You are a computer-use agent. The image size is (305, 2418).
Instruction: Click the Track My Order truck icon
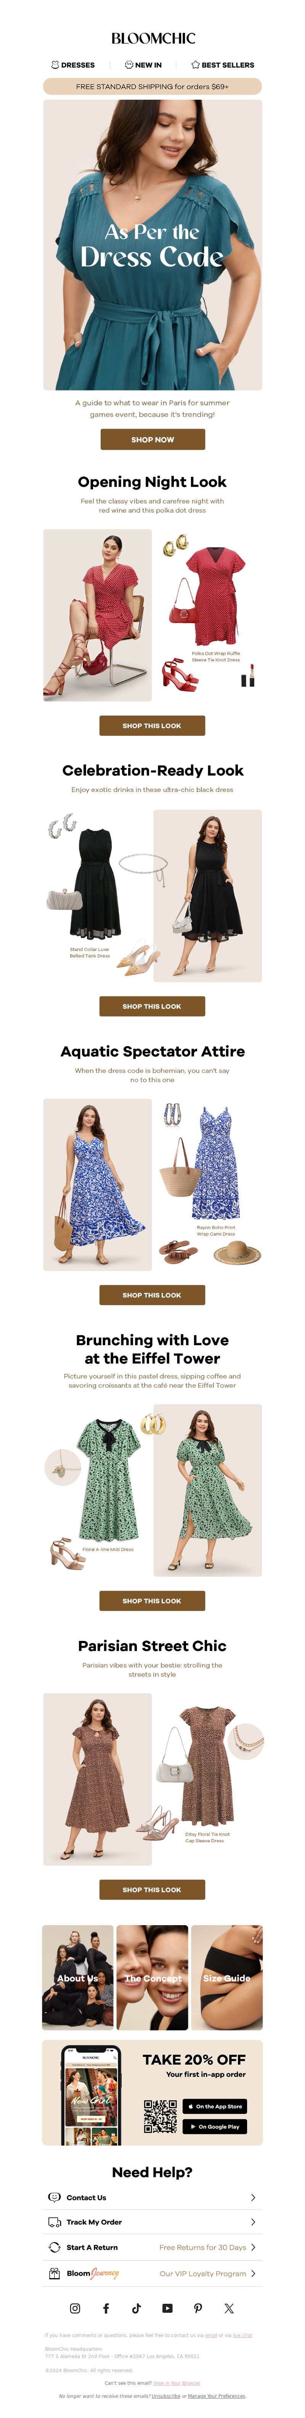pyautogui.click(x=54, y=2222)
